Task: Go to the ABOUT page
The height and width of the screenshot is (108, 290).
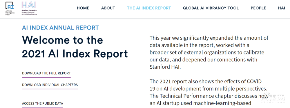Action: pyautogui.click(x=108, y=8)
